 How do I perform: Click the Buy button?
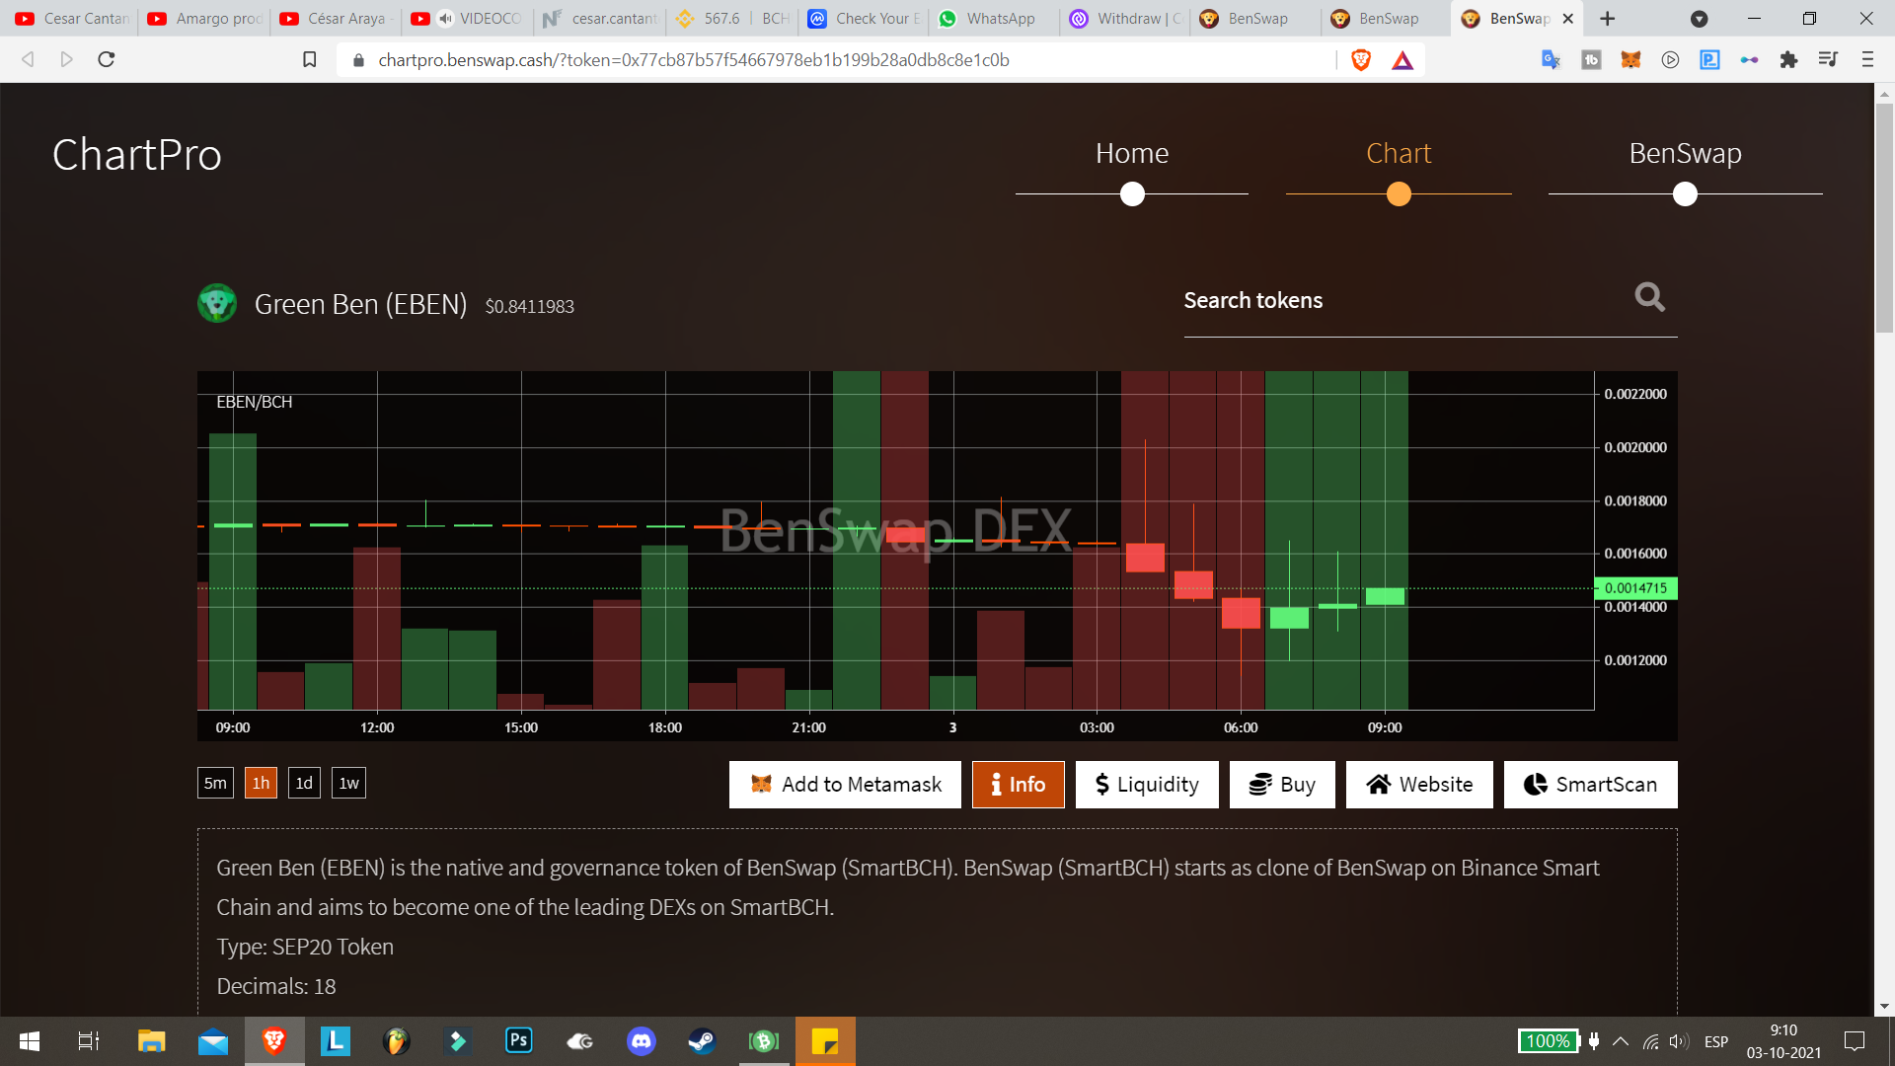1282,785
